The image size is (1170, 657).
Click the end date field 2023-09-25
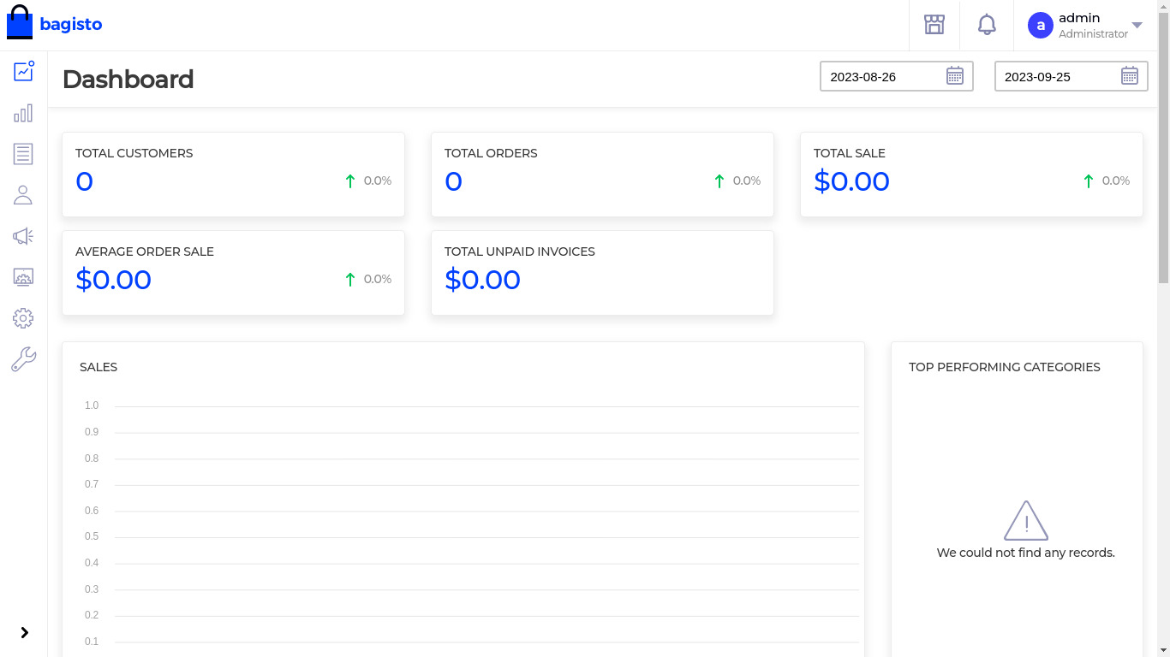[x=1057, y=76]
